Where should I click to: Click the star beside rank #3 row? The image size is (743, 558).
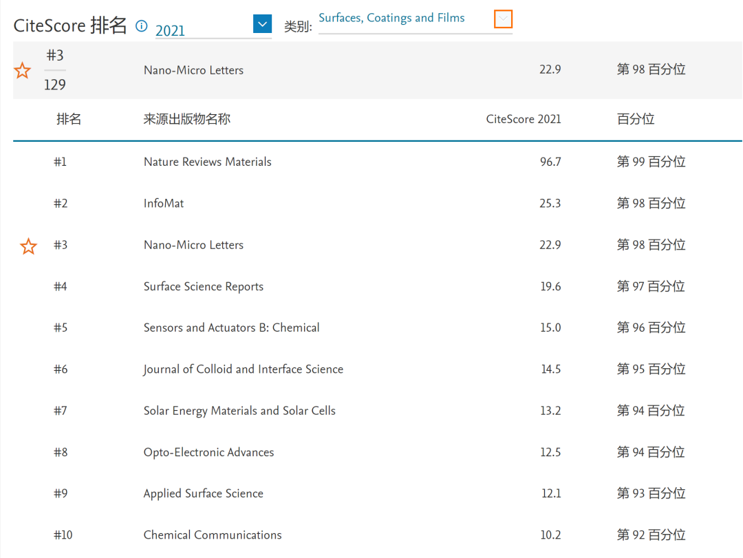(28, 246)
